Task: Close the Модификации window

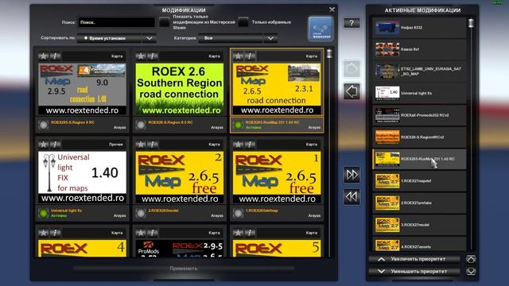Action: click(x=332, y=10)
